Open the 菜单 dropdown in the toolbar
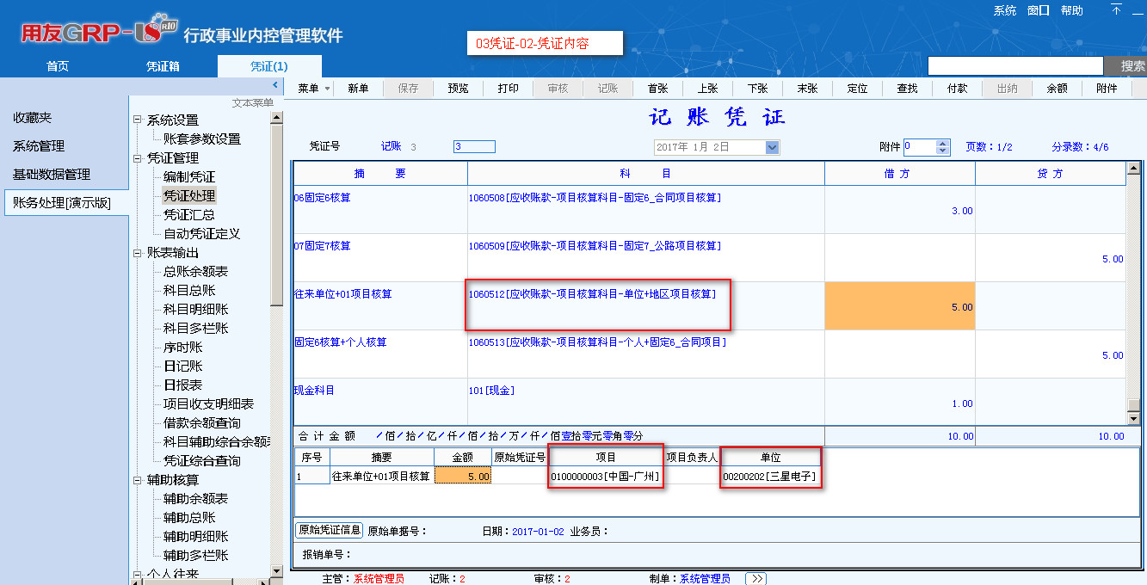1147x585 pixels. tap(312, 89)
